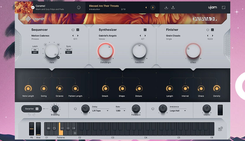Undo the last change

[x=29, y=115]
